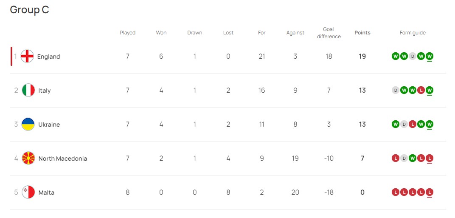Click the Malta flag icon
The height and width of the screenshot is (218, 455).
point(28,193)
